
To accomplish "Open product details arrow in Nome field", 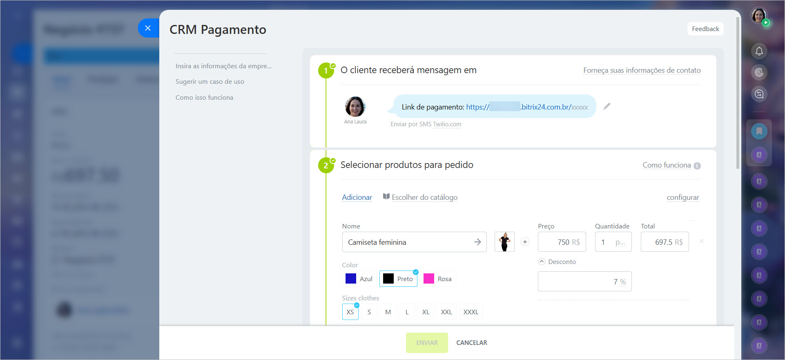I will pyautogui.click(x=477, y=242).
